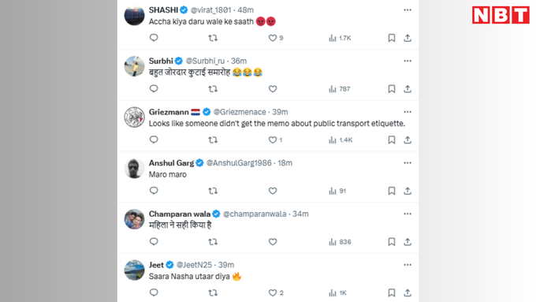
Task: Open more options for Griezmann's tweet
Action: point(408,112)
